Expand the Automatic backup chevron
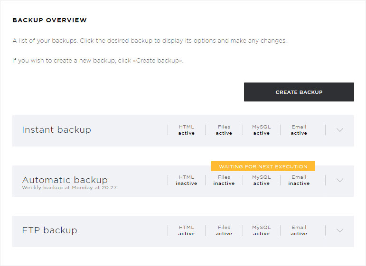 click(340, 180)
